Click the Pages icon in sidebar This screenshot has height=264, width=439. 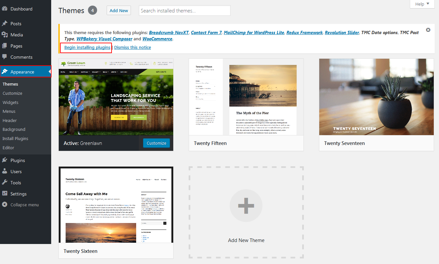(5, 46)
